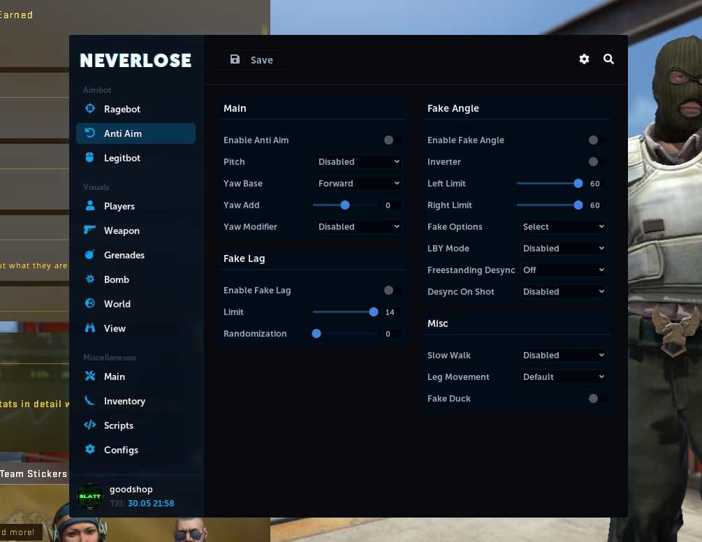Click the Save button

pyautogui.click(x=251, y=60)
